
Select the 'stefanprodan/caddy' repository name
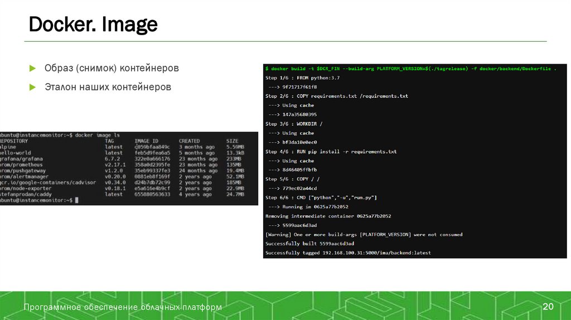coord(26,195)
